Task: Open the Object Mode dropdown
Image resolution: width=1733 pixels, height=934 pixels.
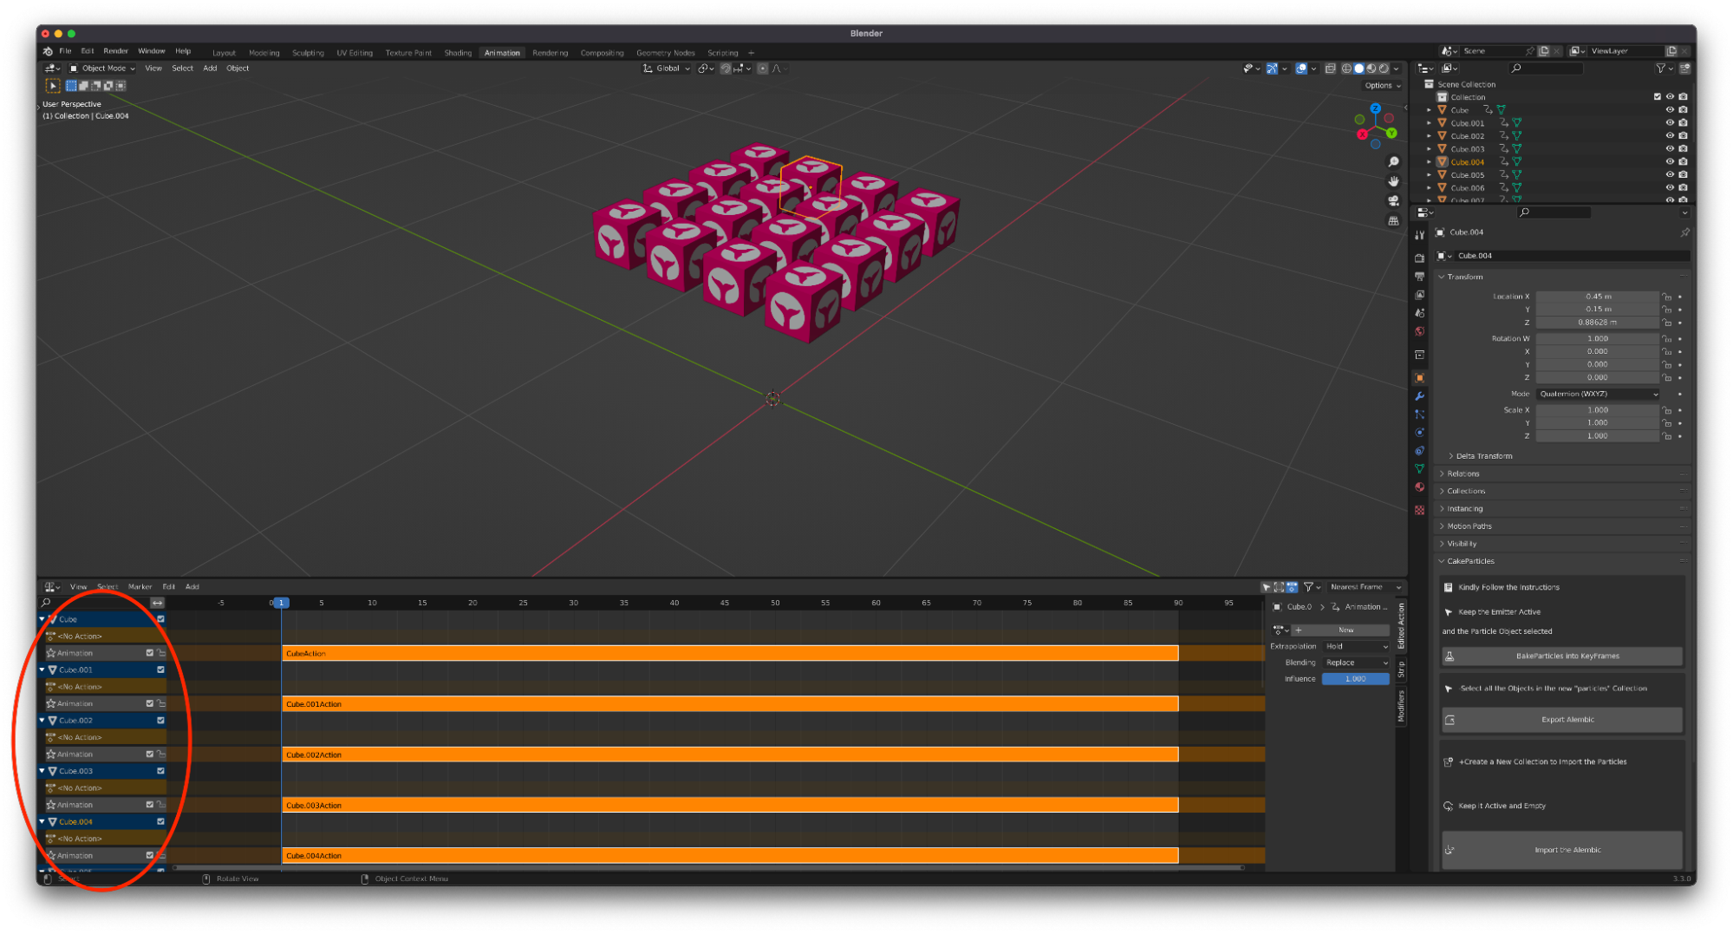Action: 102,69
